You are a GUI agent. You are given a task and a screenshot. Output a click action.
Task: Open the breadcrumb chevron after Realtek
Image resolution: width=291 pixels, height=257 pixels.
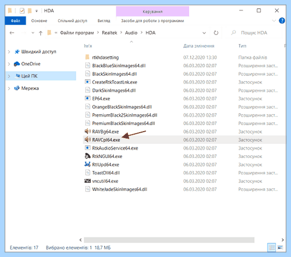click(x=121, y=33)
